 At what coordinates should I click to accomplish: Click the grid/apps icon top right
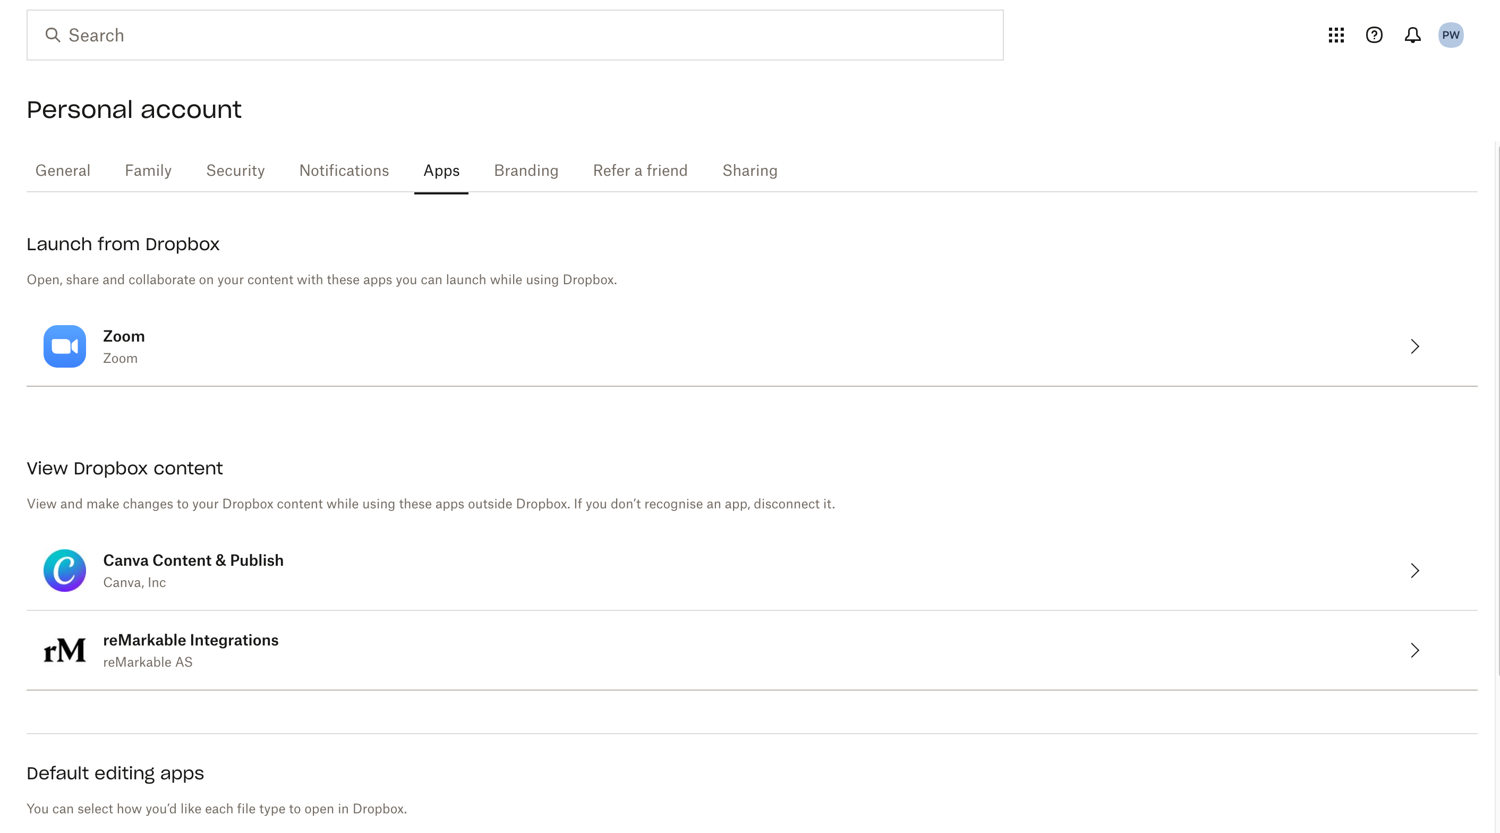(1337, 35)
